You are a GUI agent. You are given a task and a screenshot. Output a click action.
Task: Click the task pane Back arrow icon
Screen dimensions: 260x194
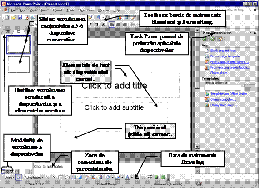coord(204,39)
